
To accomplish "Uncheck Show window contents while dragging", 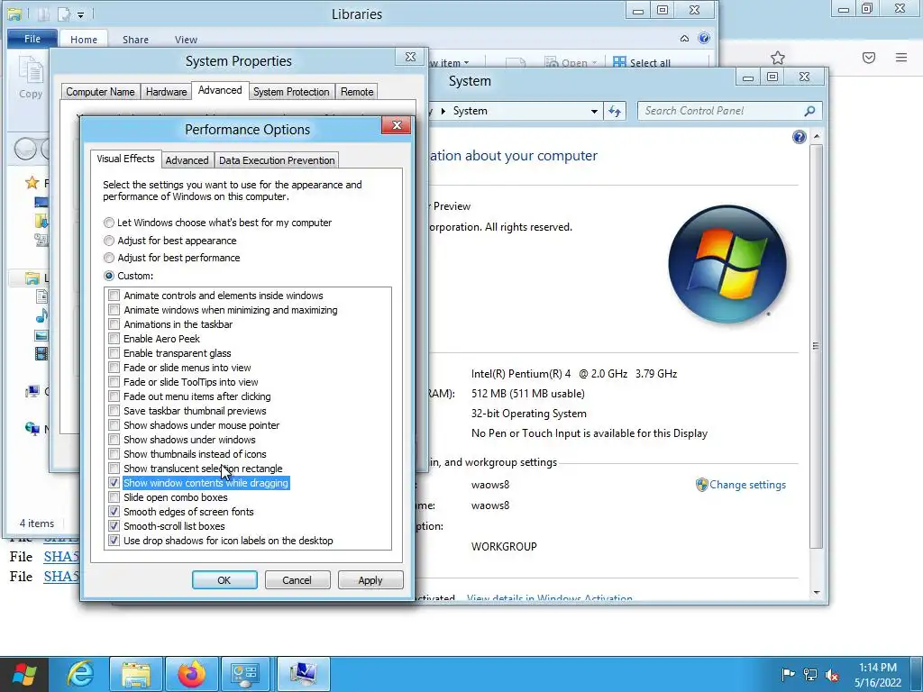I will (x=114, y=483).
